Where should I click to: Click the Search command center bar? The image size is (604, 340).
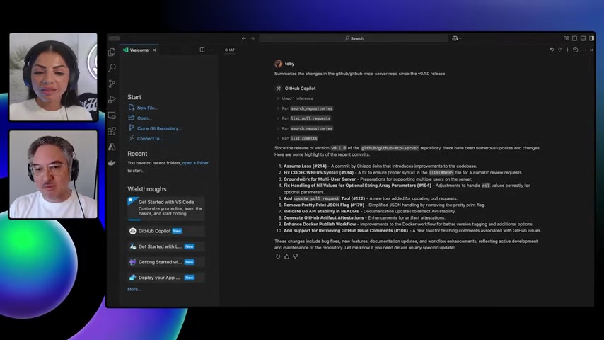[x=354, y=38]
